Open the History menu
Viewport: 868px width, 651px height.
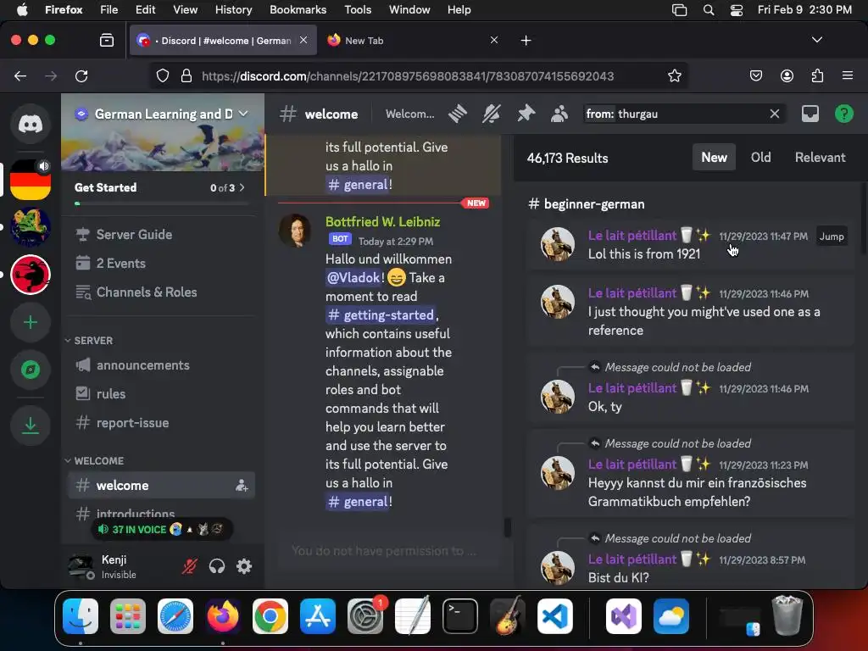point(233,9)
